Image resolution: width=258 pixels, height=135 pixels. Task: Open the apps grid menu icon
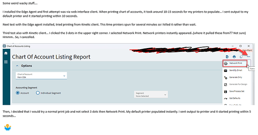pyautogui.click(x=6, y=62)
